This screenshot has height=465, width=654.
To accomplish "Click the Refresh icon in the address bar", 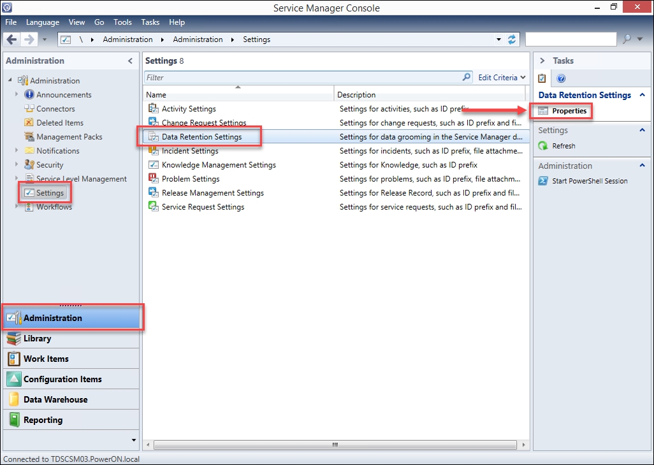I will click(511, 39).
